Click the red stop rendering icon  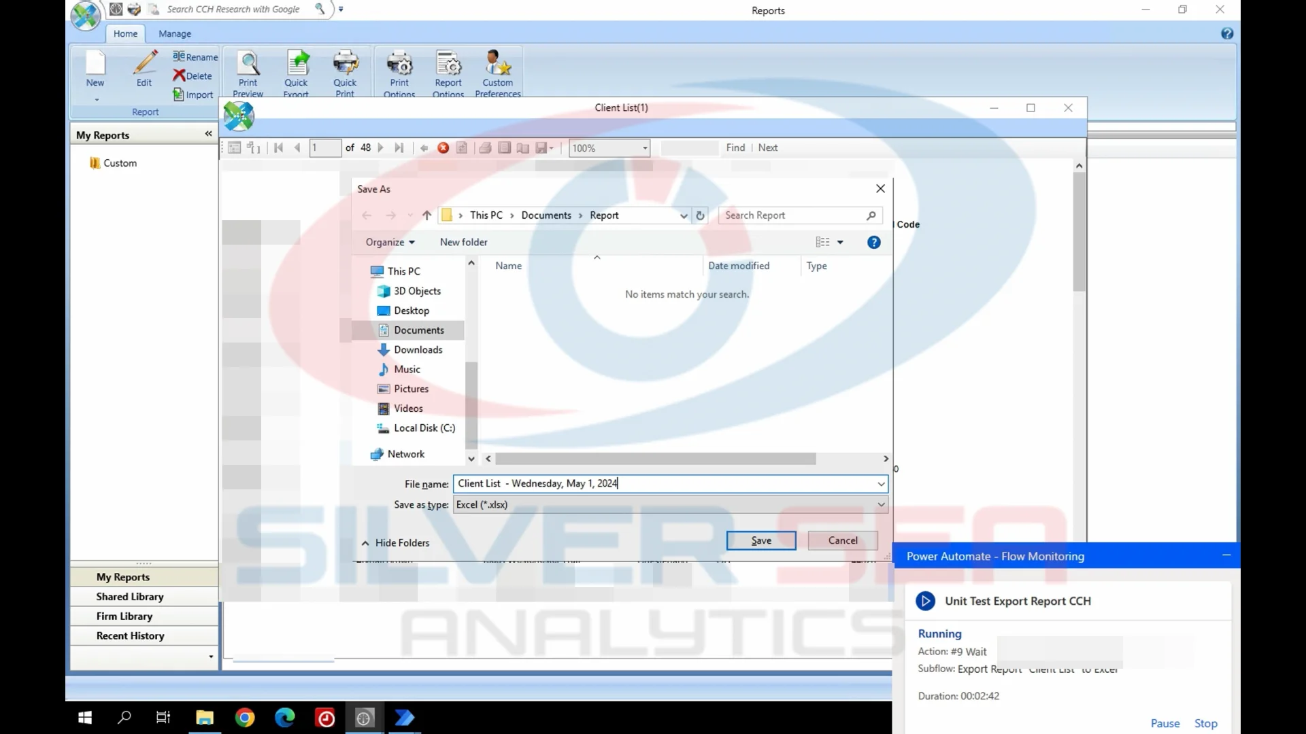443,147
